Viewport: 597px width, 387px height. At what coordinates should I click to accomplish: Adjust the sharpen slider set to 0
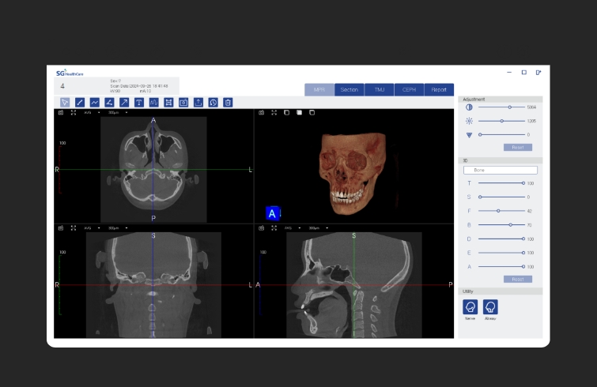pos(501,134)
